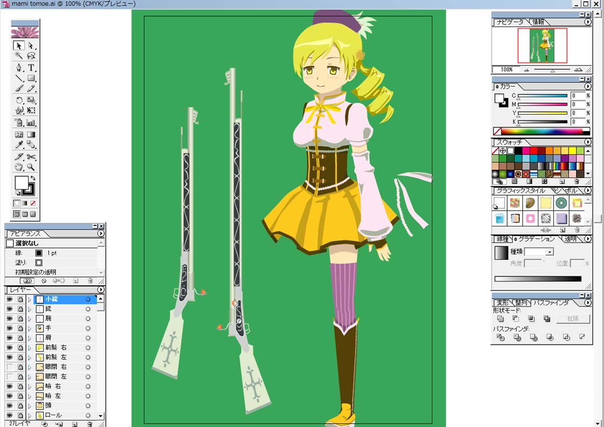Choose the Blend tool

[31, 145]
